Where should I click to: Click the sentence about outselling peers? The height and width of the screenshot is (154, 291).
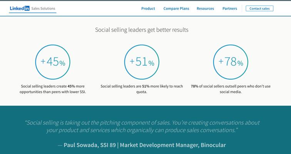[x=231, y=89]
